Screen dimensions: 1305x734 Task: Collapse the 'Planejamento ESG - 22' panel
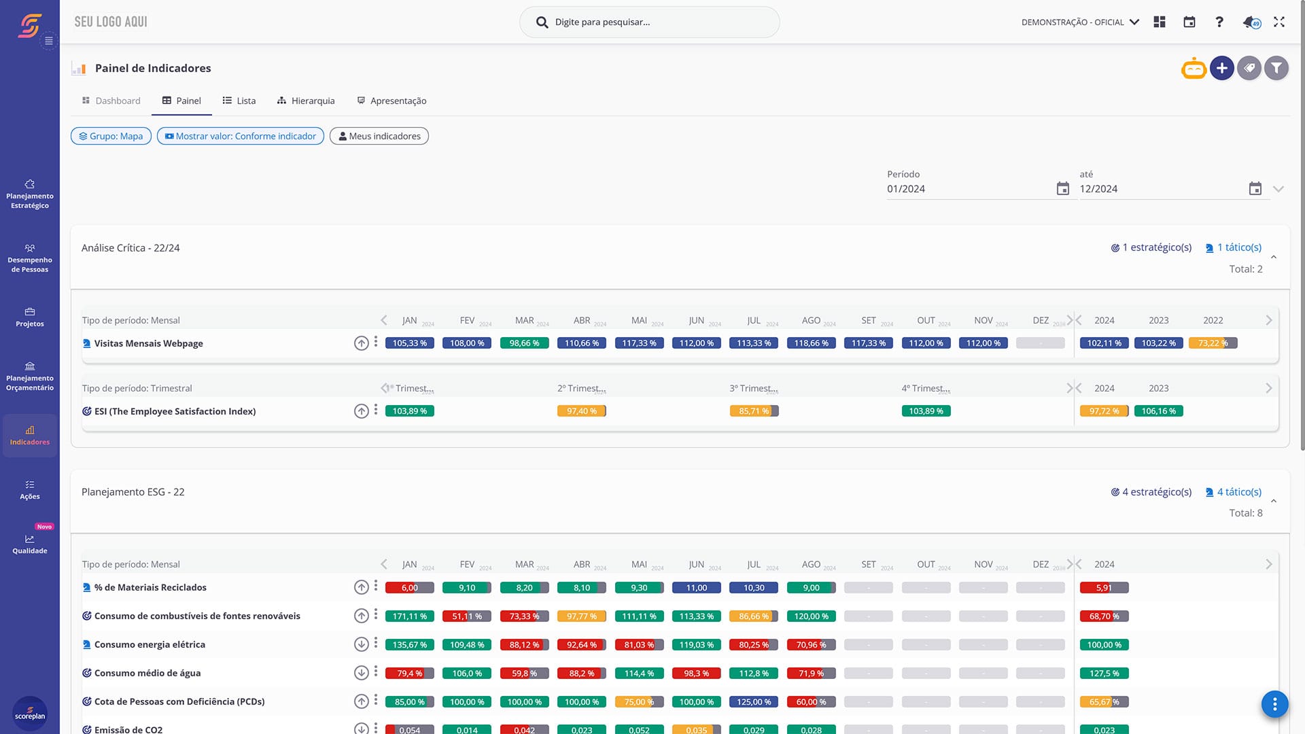pos(1274,502)
